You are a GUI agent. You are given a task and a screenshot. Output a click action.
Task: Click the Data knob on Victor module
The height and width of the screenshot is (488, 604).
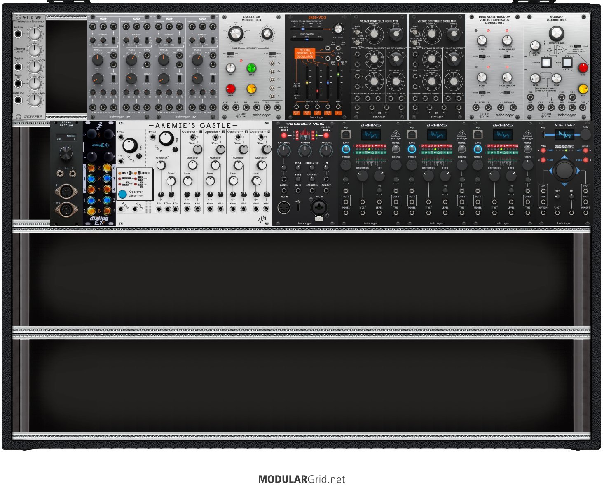coord(585,134)
